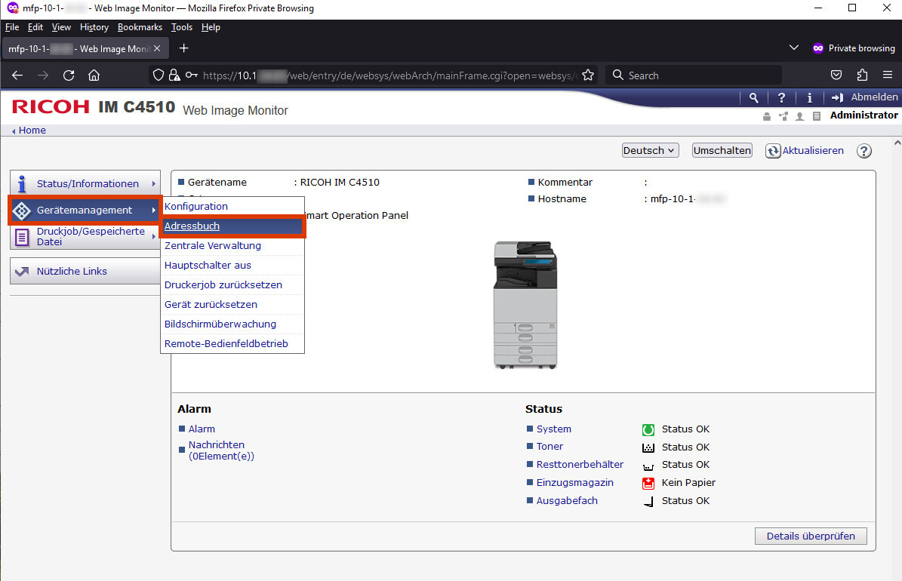This screenshot has height=581, width=902.
Task: Open Bildschirmüberwachung
Action: (x=232, y=324)
